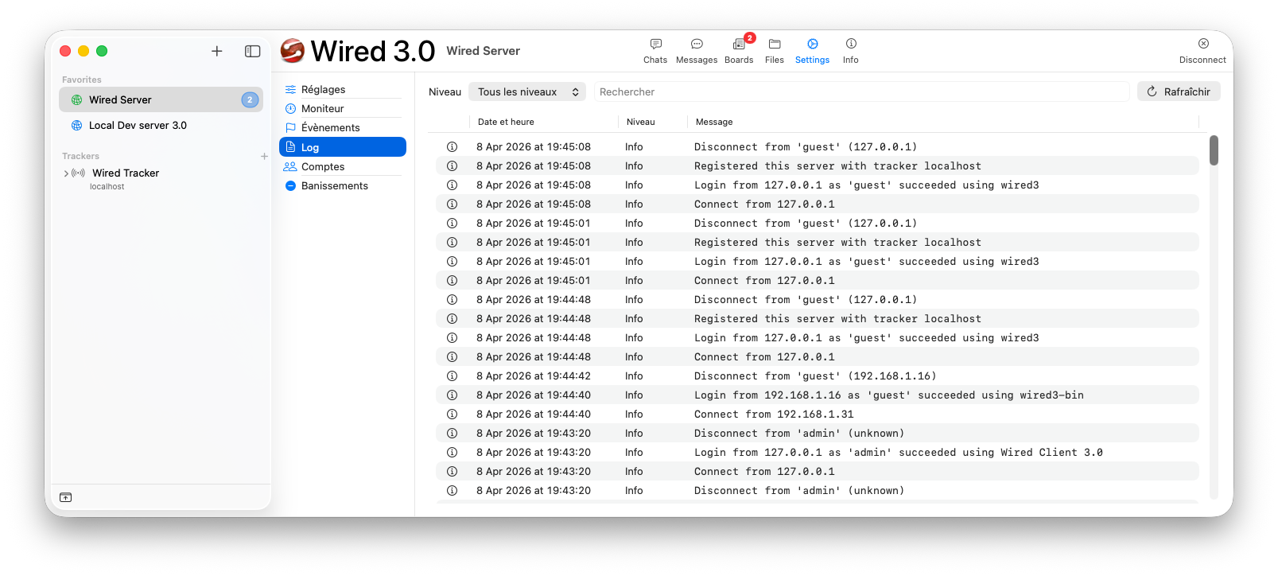Click 'Login from 192.168.1.16 as guest' message
Image resolution: width=1278 pixels, height=576 pixels.
889,395
